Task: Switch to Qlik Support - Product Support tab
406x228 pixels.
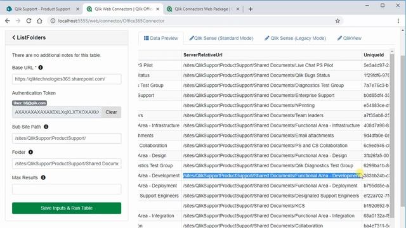Action: (43, 9)
